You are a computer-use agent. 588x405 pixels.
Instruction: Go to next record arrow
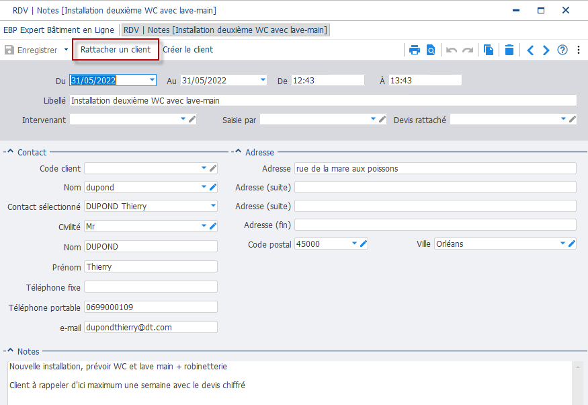546,50
